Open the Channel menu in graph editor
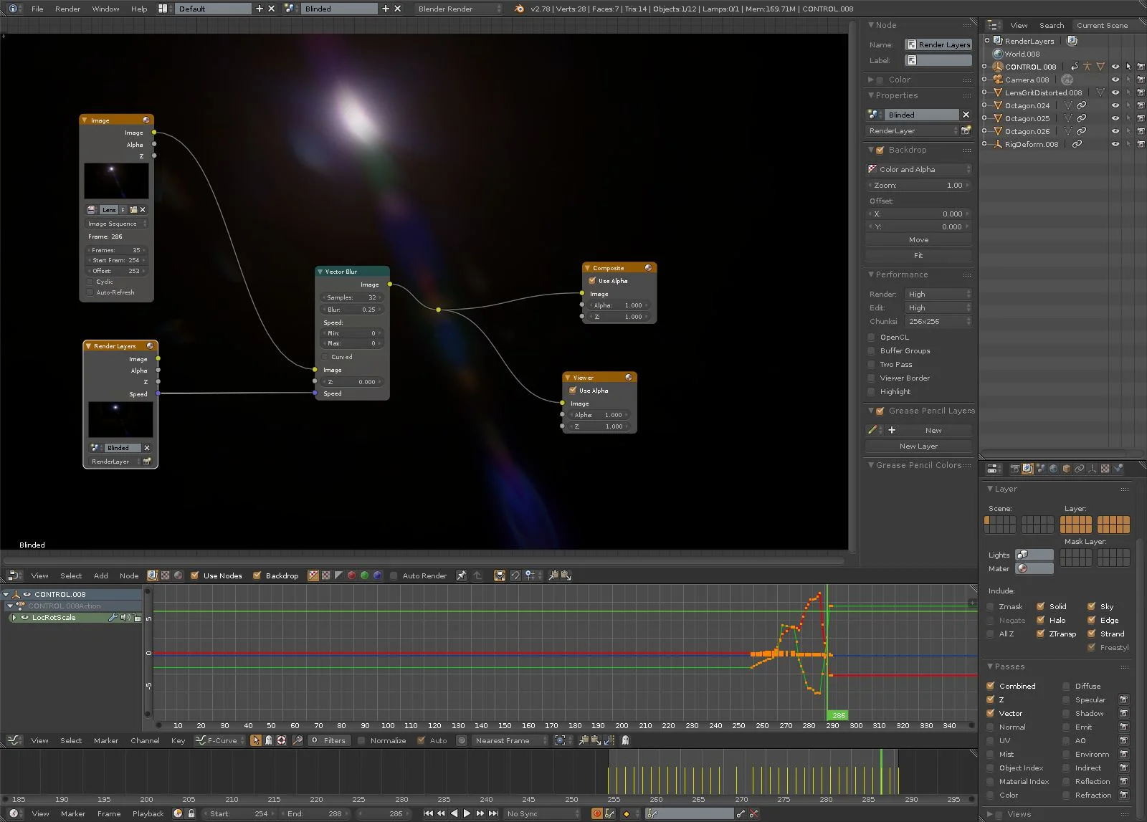The image size is (1147, 822). click(x=145, y=740)
